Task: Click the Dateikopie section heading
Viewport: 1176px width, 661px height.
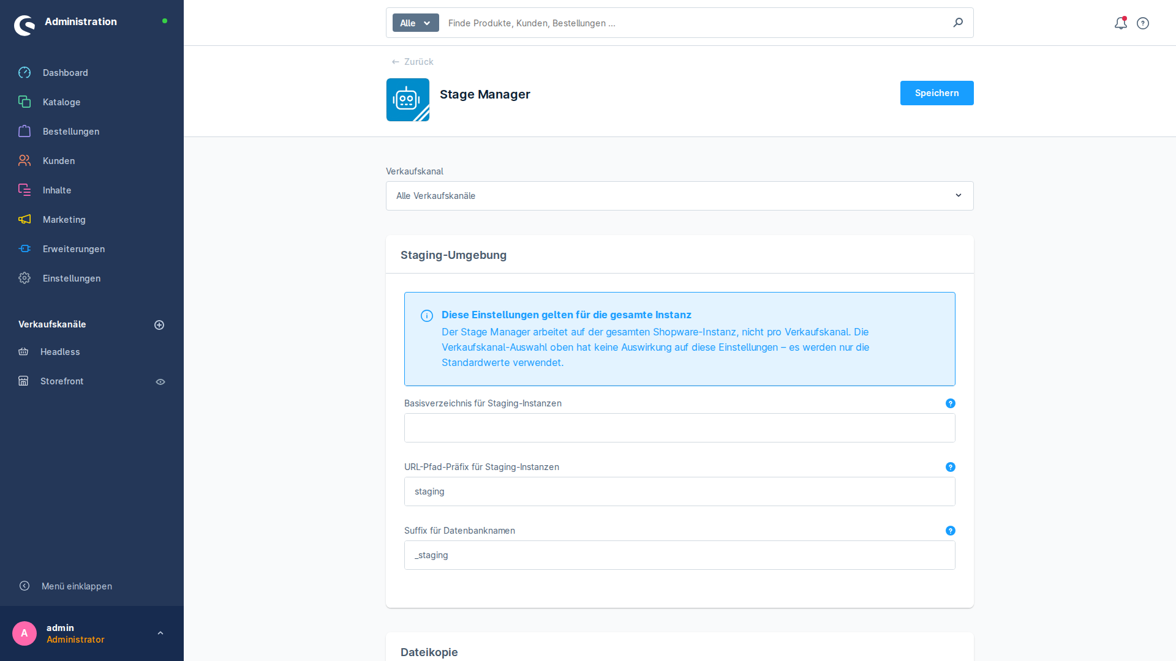Action: (x=429, y=652)
